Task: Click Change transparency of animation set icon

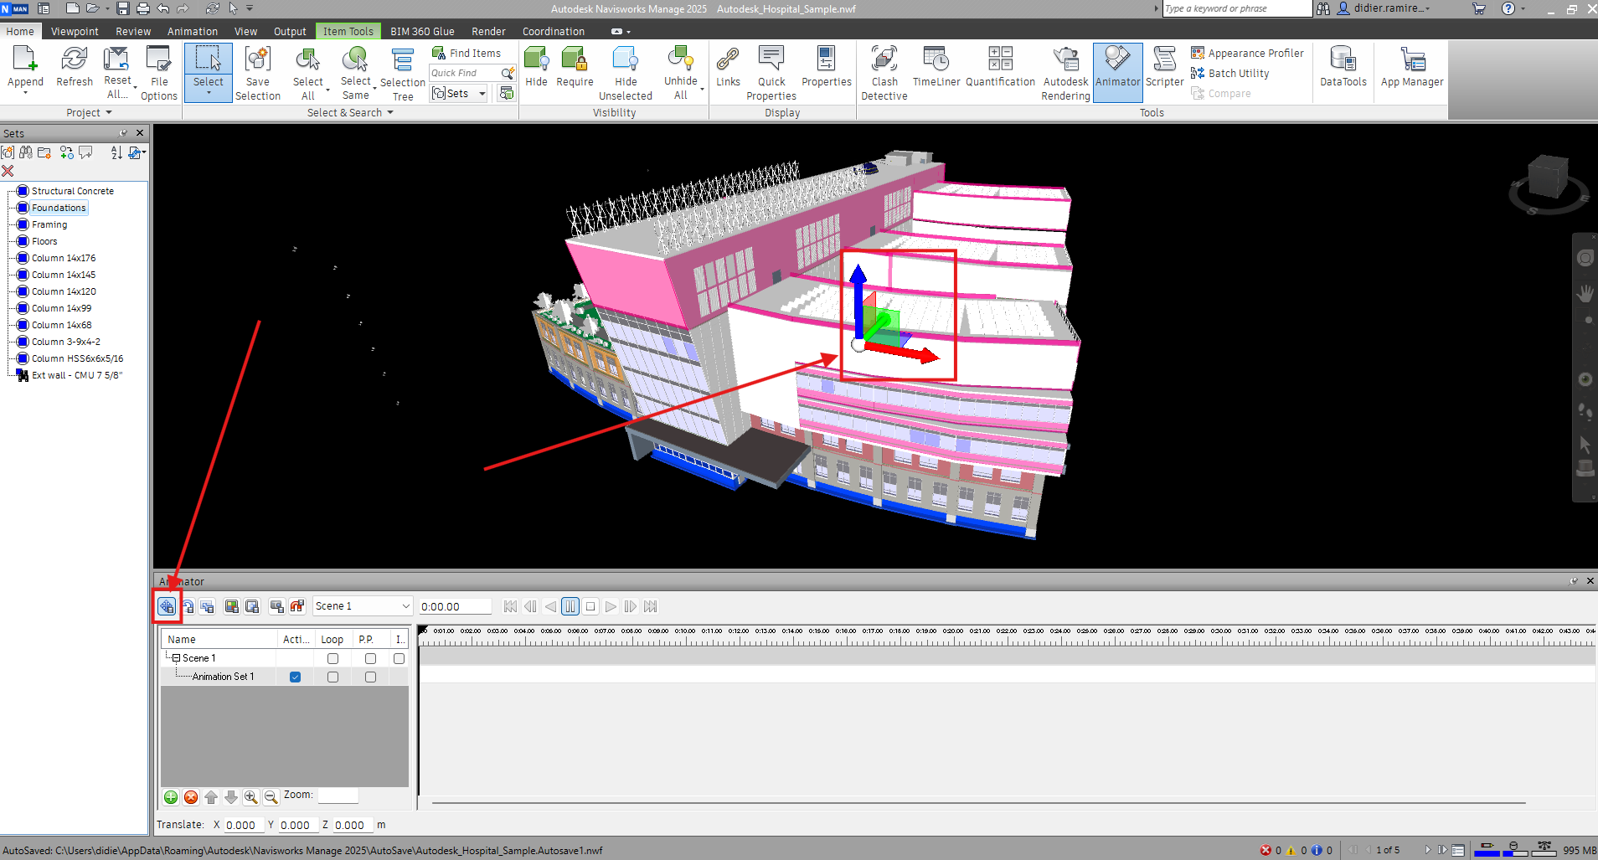Action: click(252, 606)
